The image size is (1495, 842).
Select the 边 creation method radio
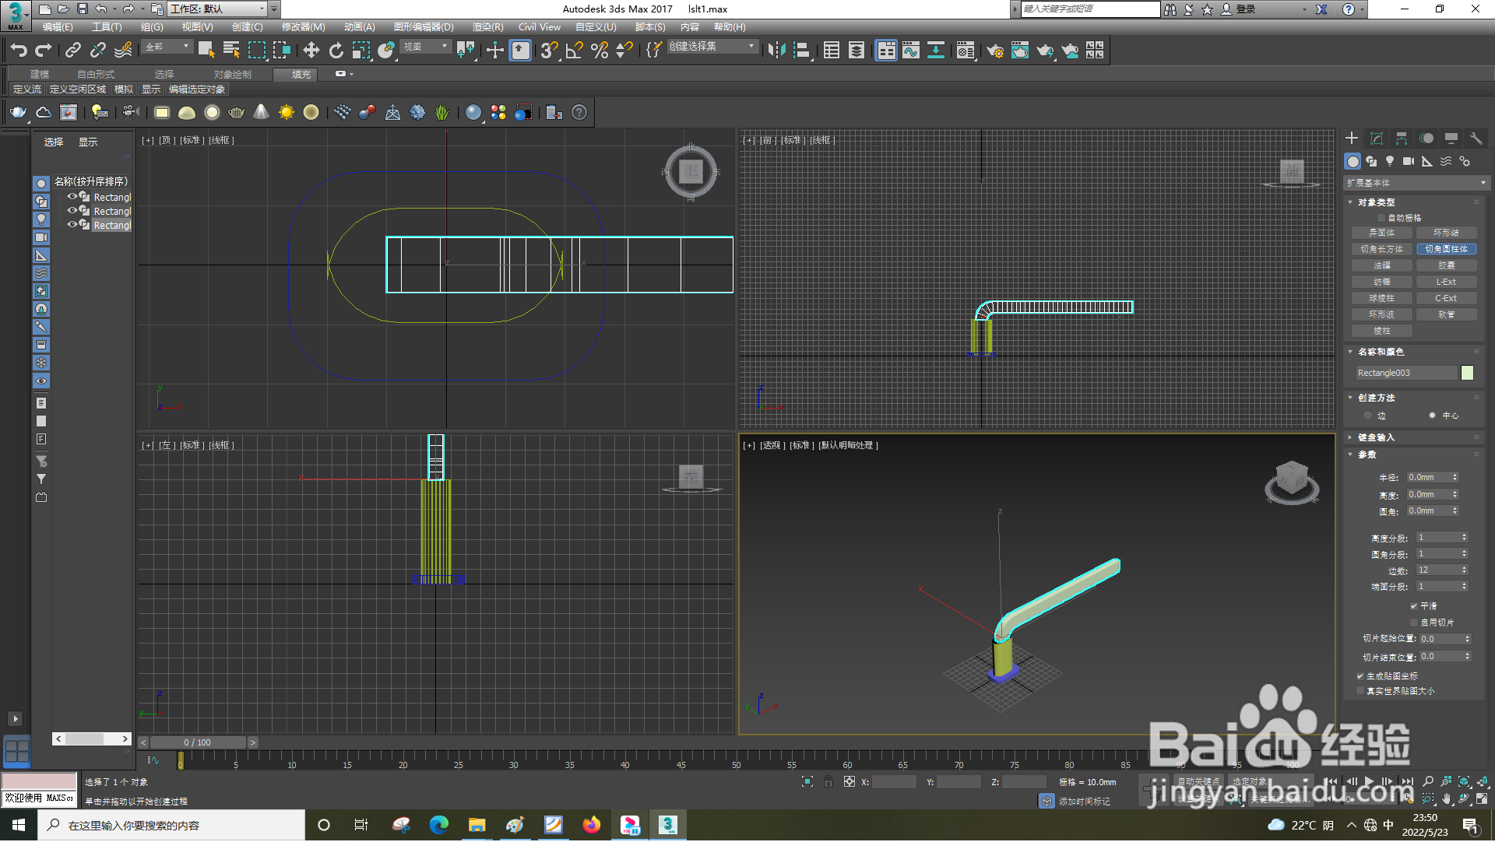[x=1368, y=416]
